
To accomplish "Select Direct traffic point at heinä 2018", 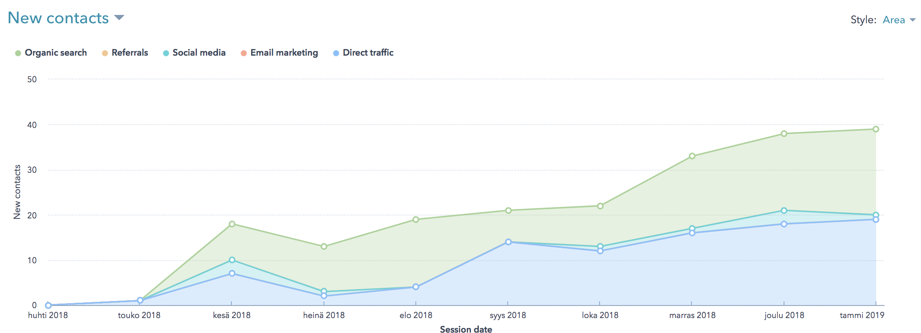I will (x=324, y=296).
